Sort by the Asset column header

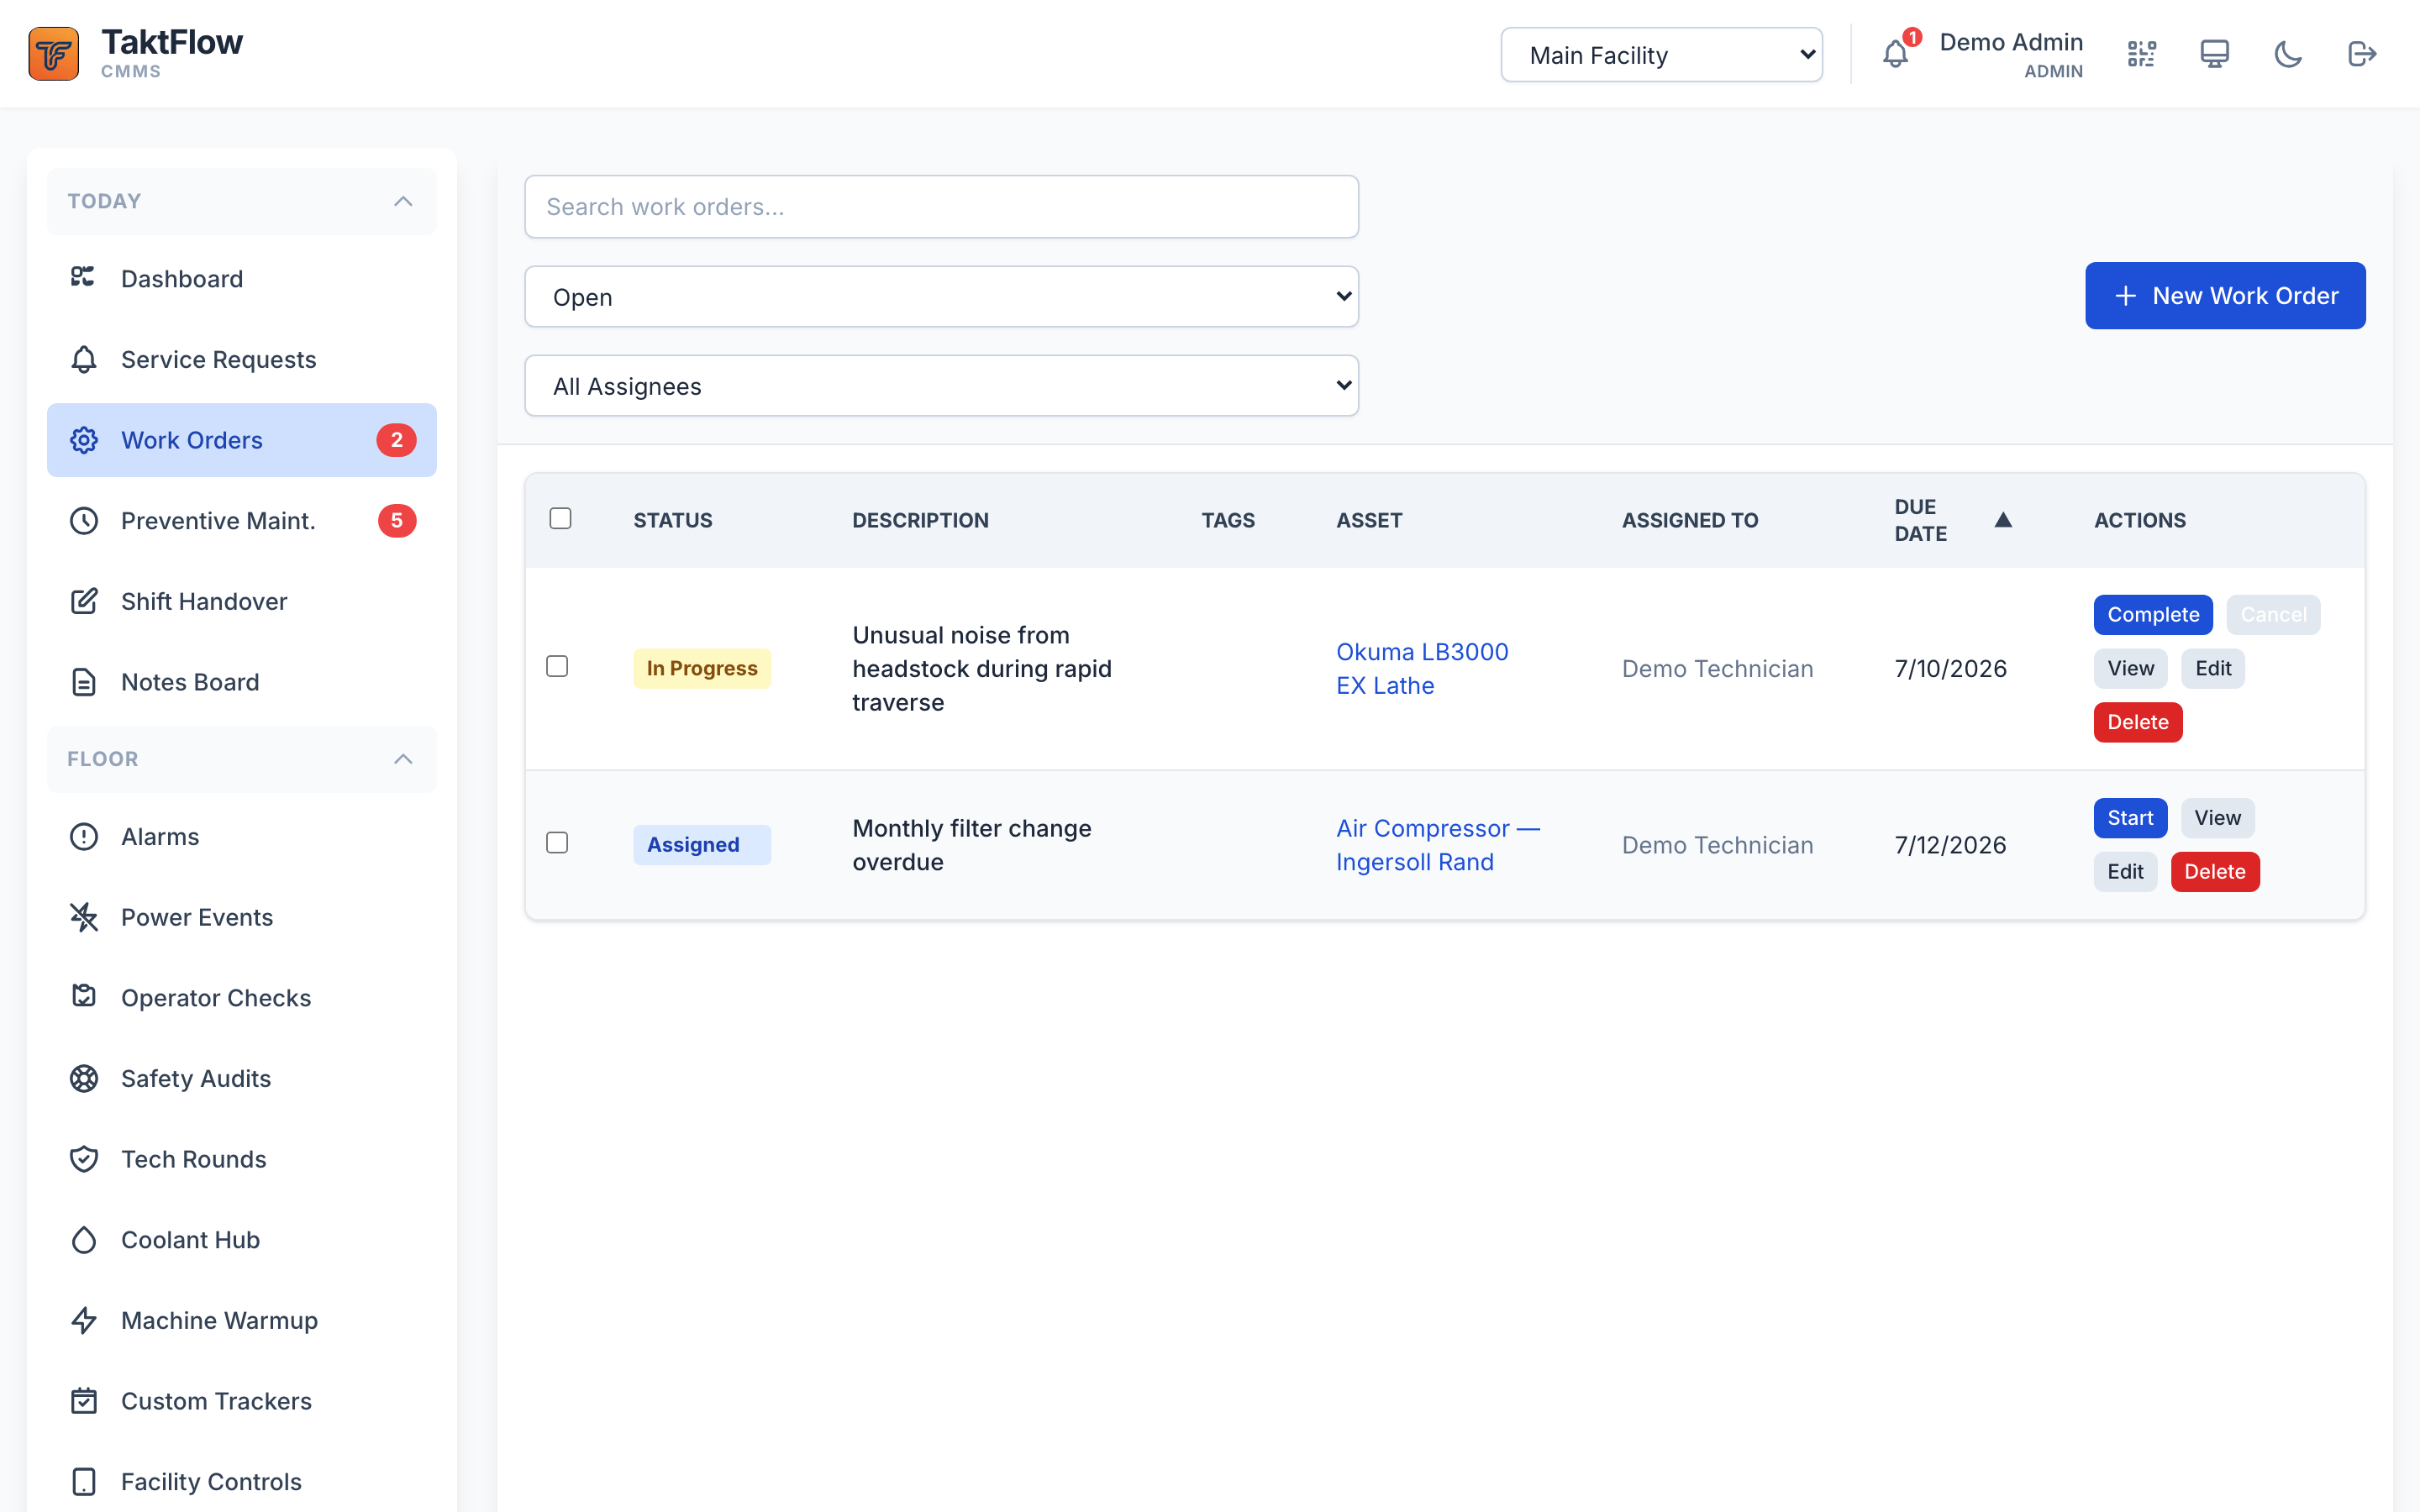(x=1369, y=520)
